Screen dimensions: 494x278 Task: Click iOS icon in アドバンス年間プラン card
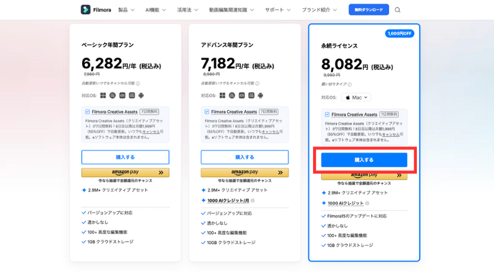tap(241, 96)
